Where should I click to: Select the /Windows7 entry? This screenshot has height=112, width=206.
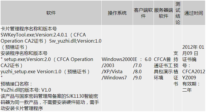coord(114,78)
